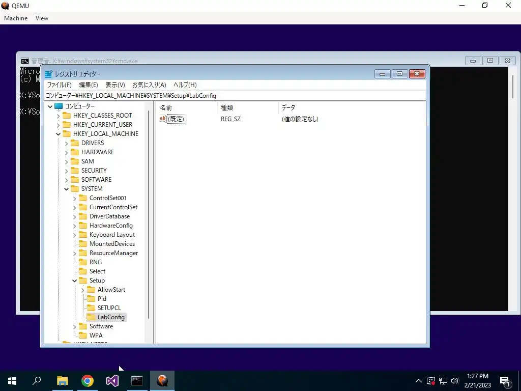Expand the AllowStart key arrow
Image resolution: width=521 pixels, height=391 pixels.
[x=83, y=290]
